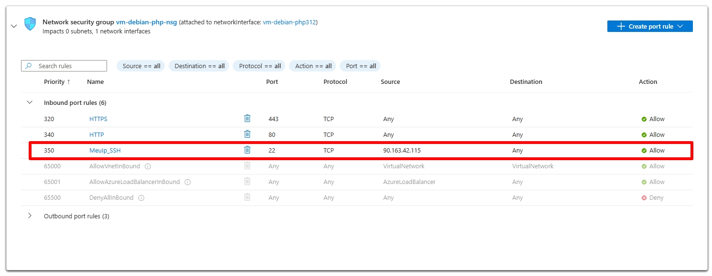712x276 pixels.
Task: Sort by the Action column header
Action: [x=648, y=82]
